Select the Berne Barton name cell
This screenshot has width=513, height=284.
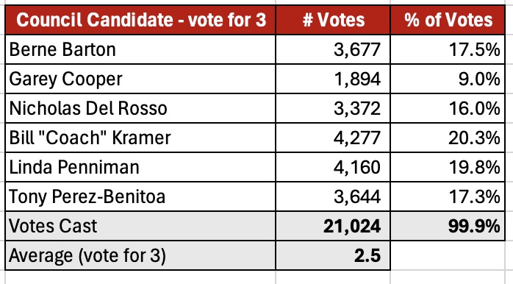point(140,49)
